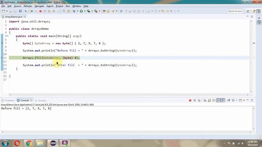Select the Console tab
Viewport: 262px width, 147px height.
point(25,100)
